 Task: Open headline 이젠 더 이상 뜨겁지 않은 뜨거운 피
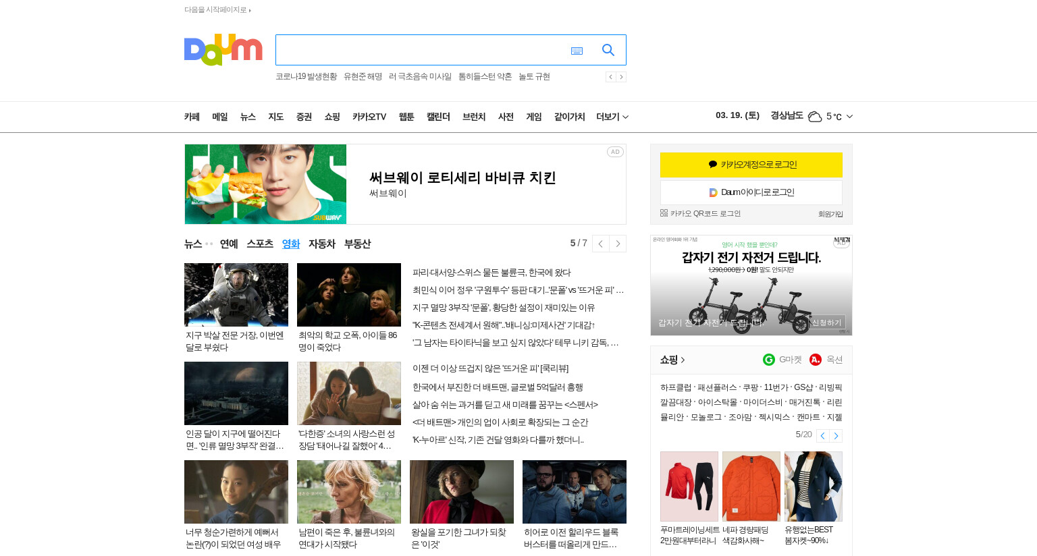(x=491, y=368)
